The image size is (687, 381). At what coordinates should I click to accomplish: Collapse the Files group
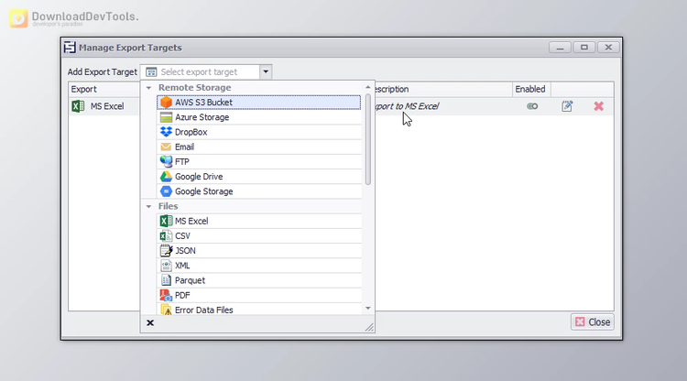[149, 206]
